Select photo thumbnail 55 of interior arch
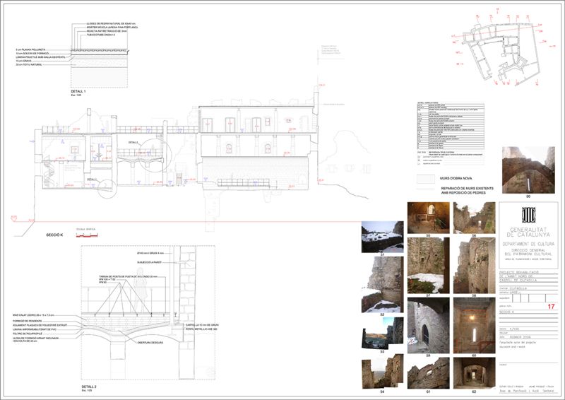Image resolution: width=565 pixels, height=400 pixels. [x=428, y=216]
